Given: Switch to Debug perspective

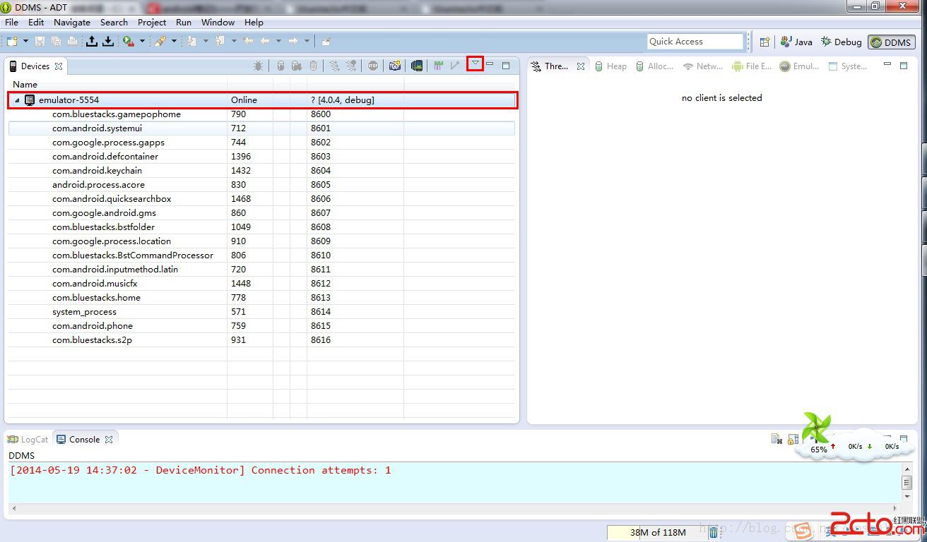Looking at the screenshot, I should pyautogui.click(x=841, y=42).
